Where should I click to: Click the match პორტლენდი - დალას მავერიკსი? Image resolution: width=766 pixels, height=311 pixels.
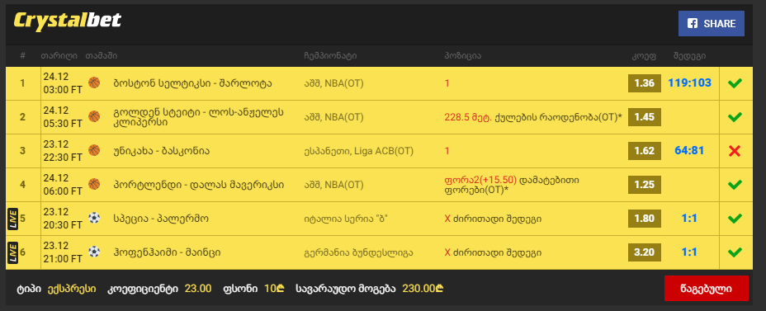(x=199, y=185)
